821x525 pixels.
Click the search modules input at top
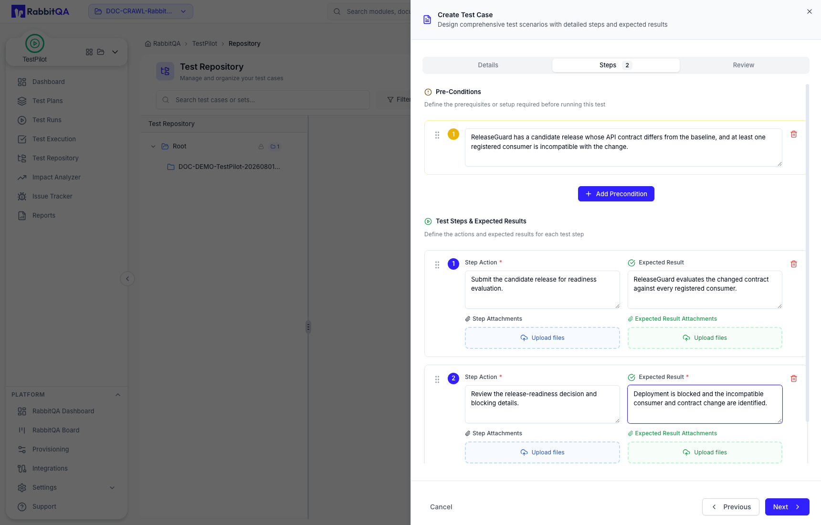tap(369, 11)
